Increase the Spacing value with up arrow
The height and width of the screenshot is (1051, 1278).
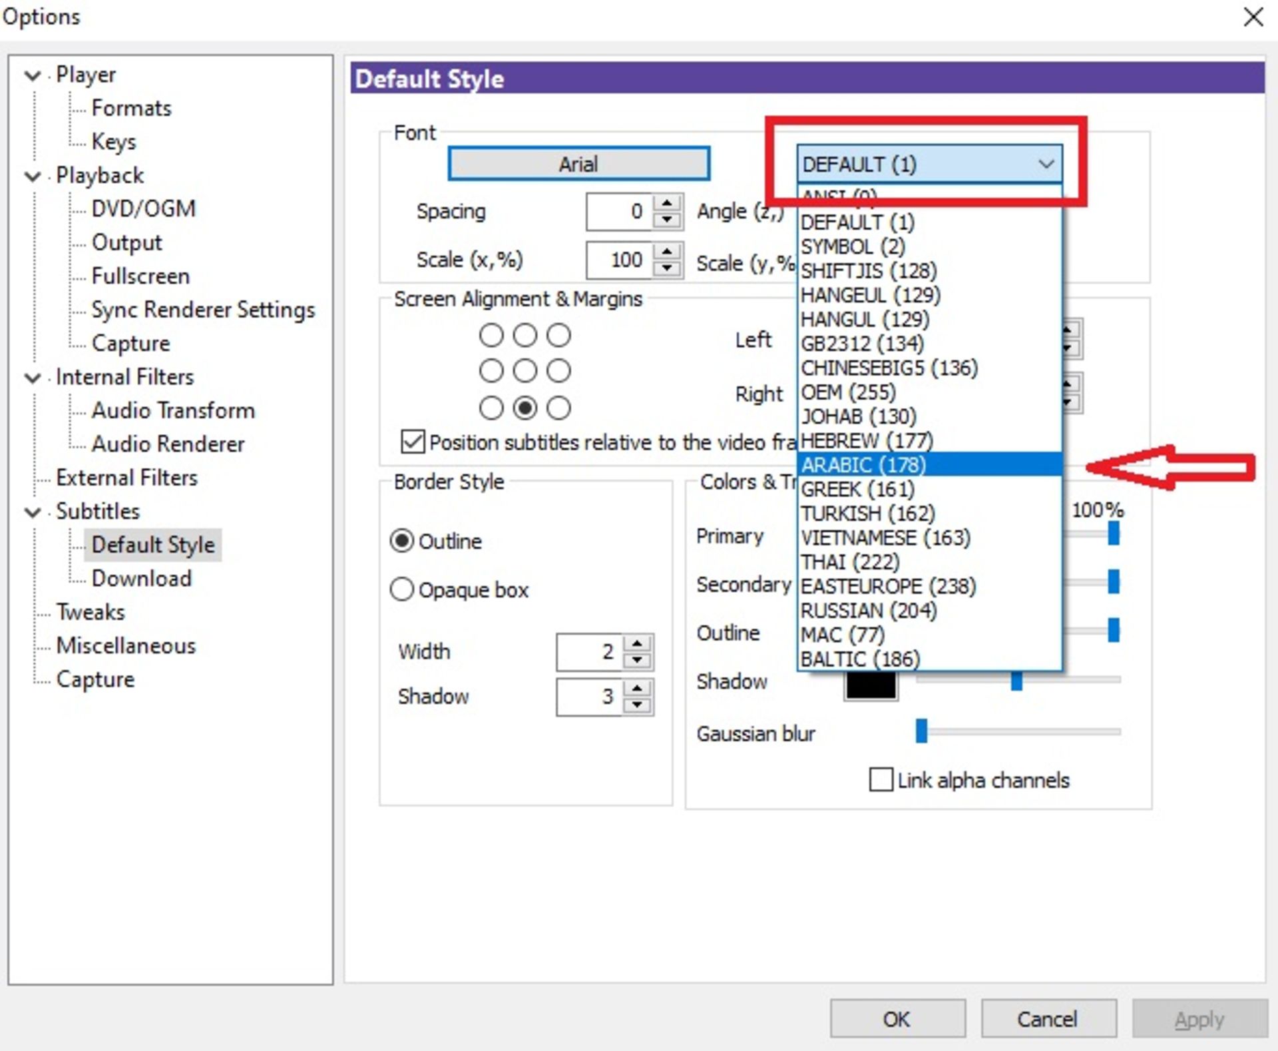click(x=667, y=202)
